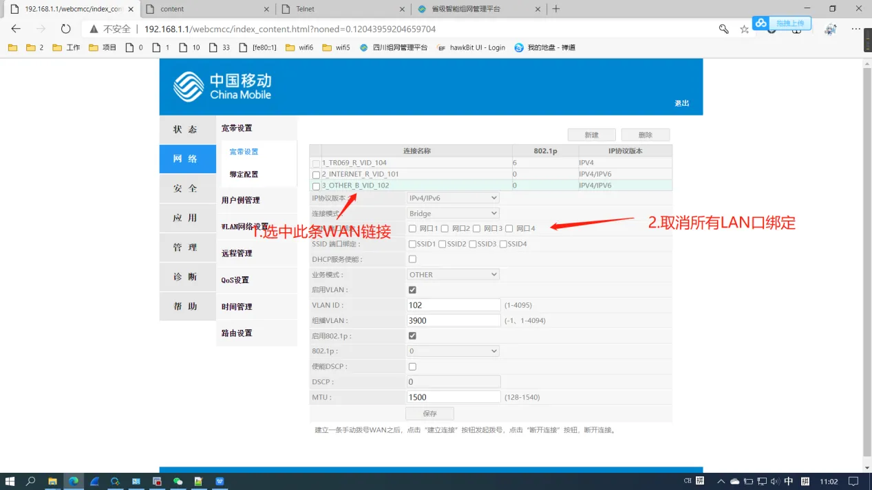
Task: Toggle the DHCP服务使能 checkbox
Action: click(x=412, y=259)
